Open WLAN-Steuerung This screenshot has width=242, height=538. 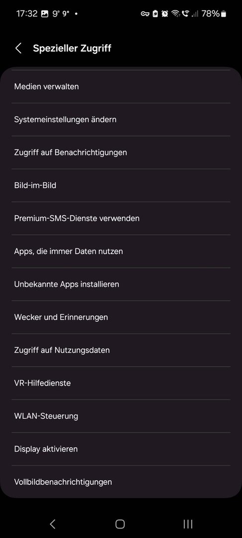click(x=121, y=416)
